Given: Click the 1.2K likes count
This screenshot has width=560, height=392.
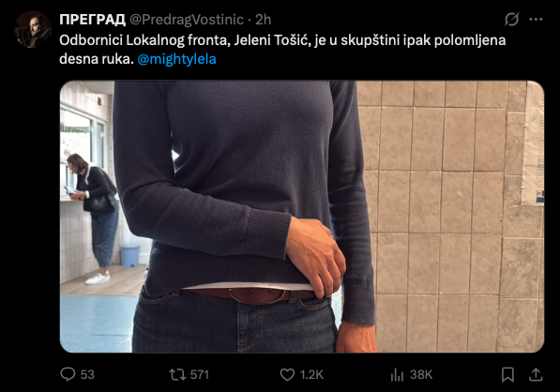Looking at the screenshot, I should (x=311, y=374).
